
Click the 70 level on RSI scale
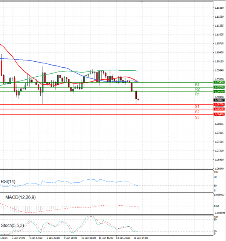[215, 177]
